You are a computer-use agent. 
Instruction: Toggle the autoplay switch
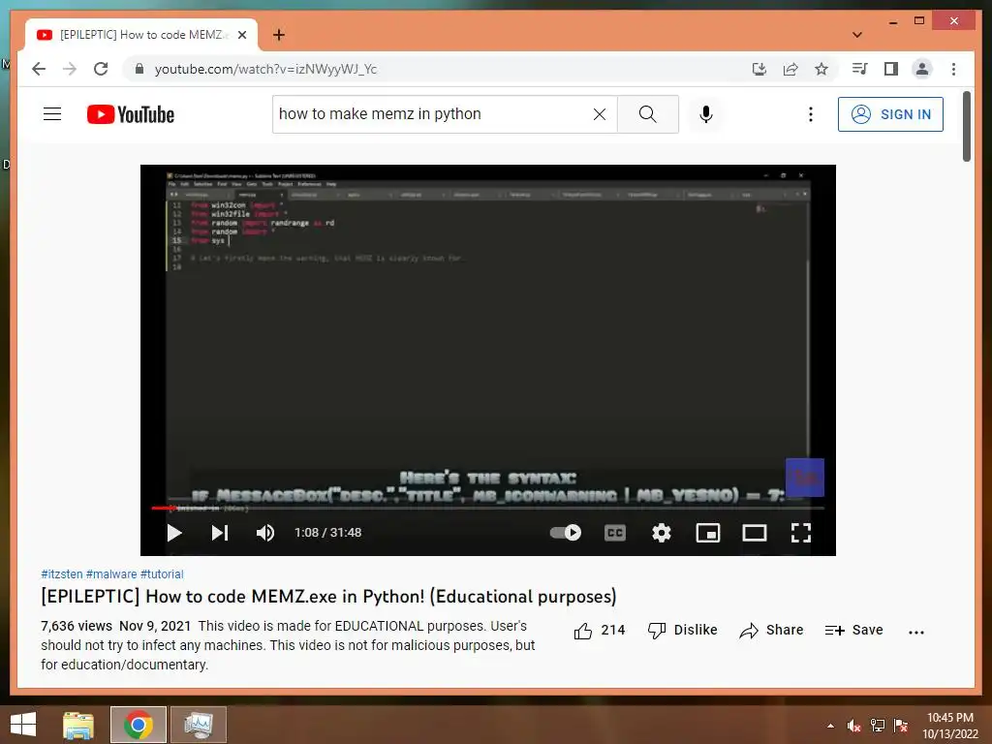pos(566,533)
